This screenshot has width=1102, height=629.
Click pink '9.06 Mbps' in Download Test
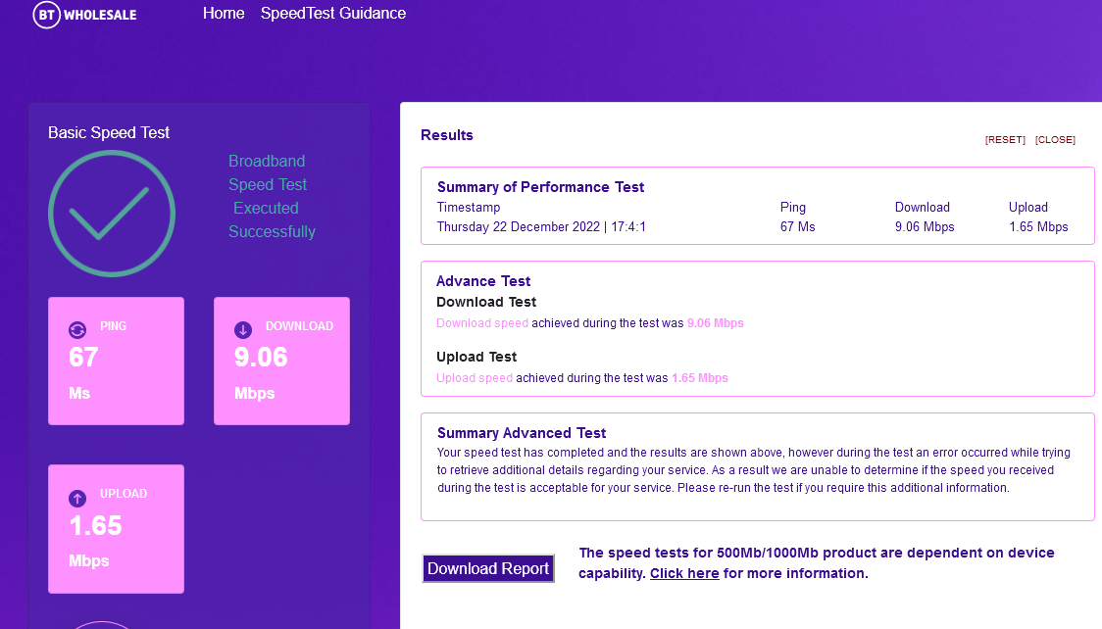click(716, 323)
